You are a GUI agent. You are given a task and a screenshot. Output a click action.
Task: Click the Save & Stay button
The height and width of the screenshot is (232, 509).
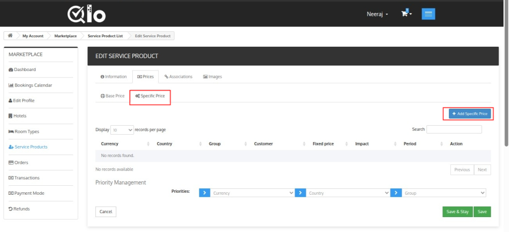click(457, 212)
